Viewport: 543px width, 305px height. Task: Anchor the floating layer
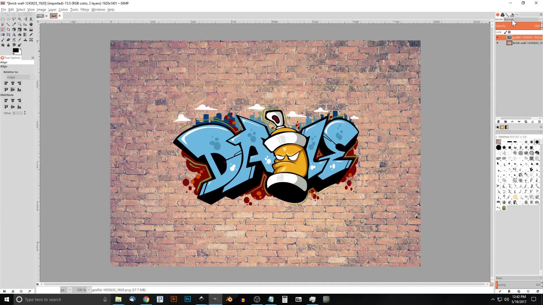point(533,122)
